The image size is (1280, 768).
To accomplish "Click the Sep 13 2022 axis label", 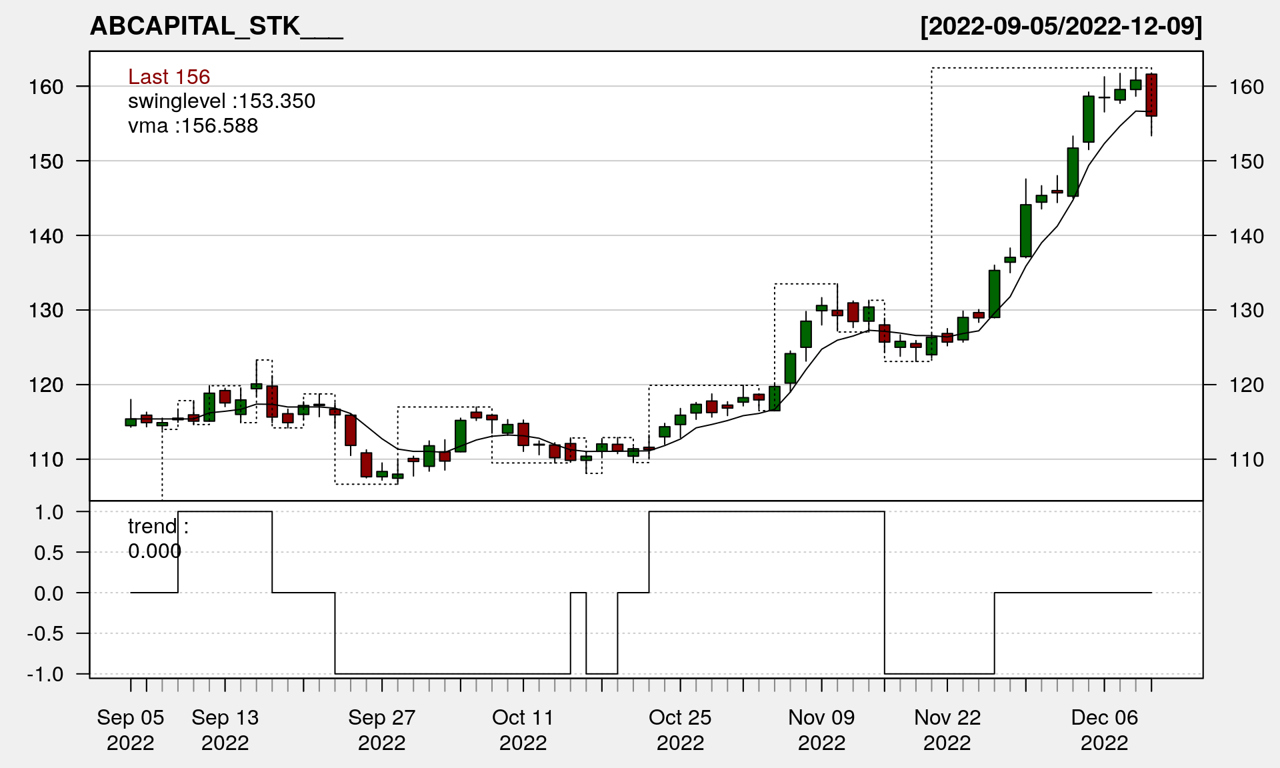I will point(225,729).
